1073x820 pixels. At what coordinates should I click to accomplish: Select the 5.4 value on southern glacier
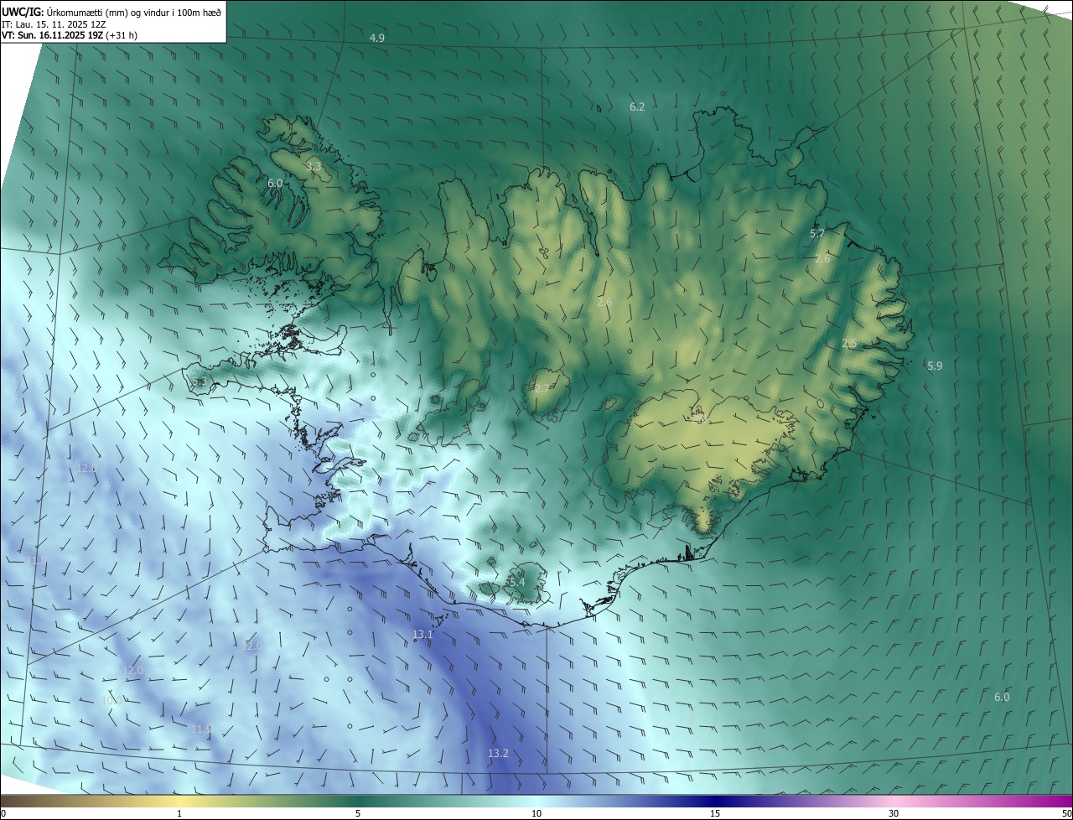pyautogui.click(x=516, y=582)
